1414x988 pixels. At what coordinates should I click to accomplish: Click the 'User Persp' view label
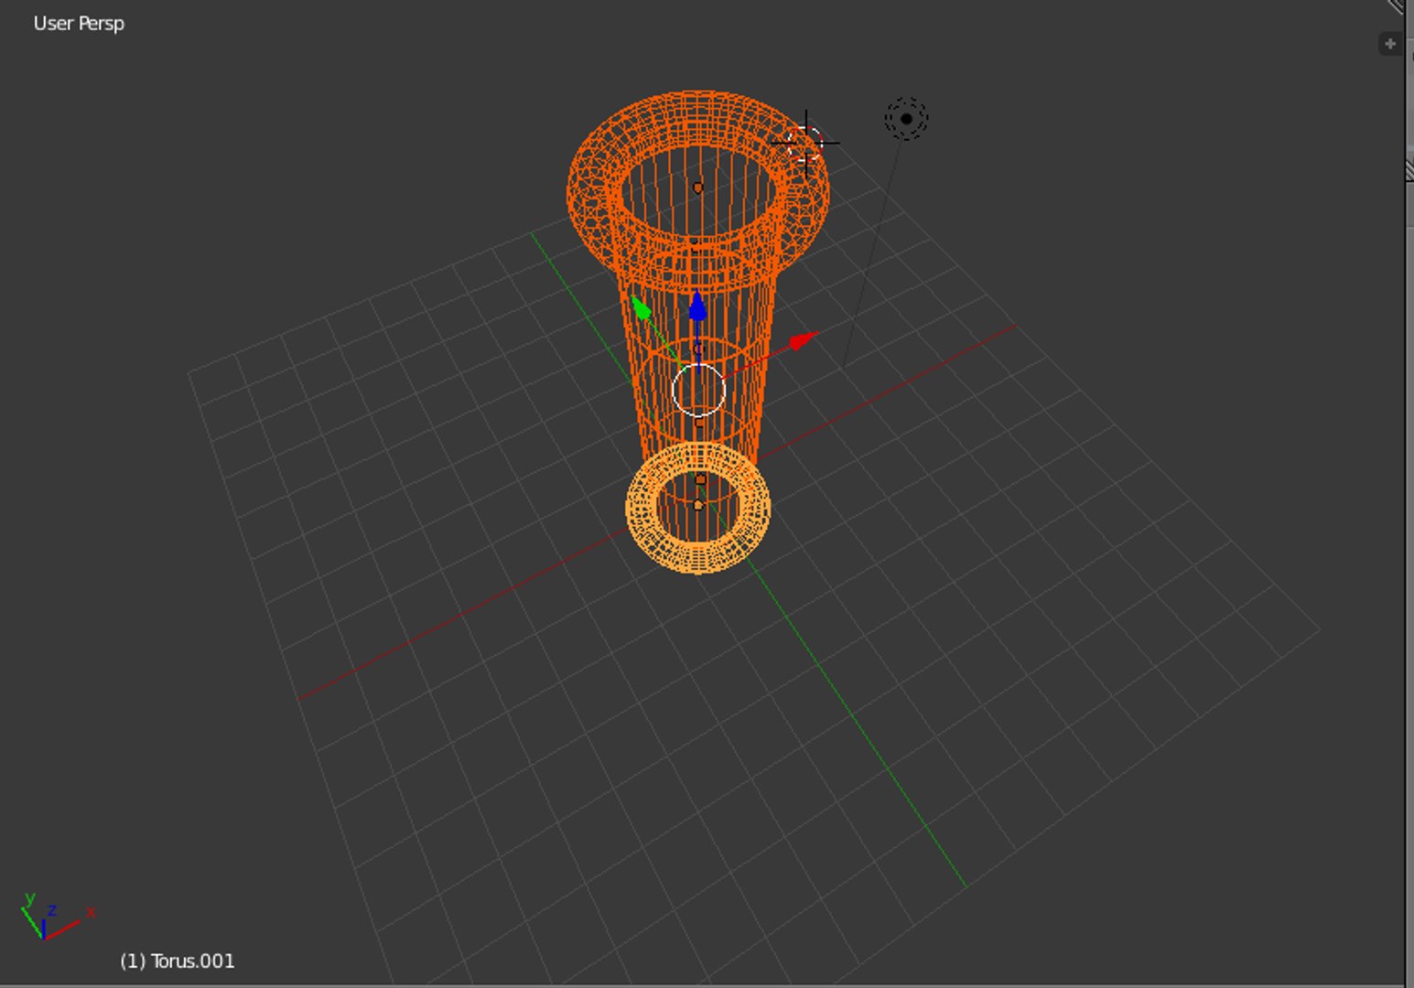click(79, 24)
